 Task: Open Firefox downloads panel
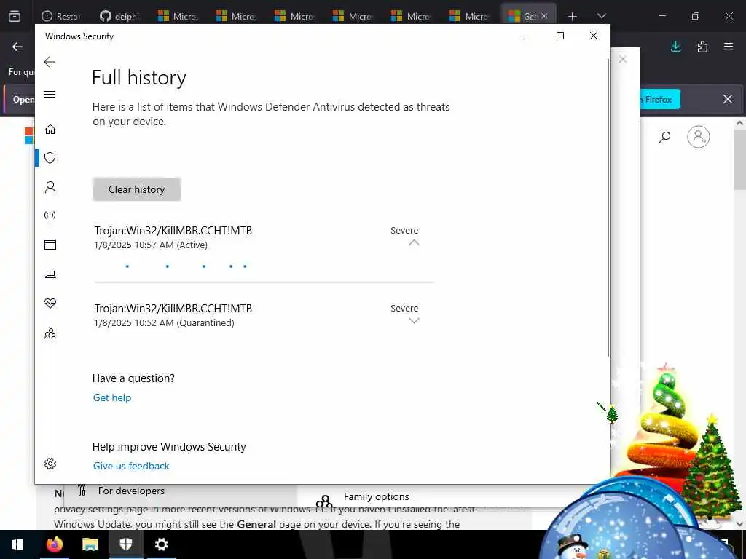click(x=675, y=47)
